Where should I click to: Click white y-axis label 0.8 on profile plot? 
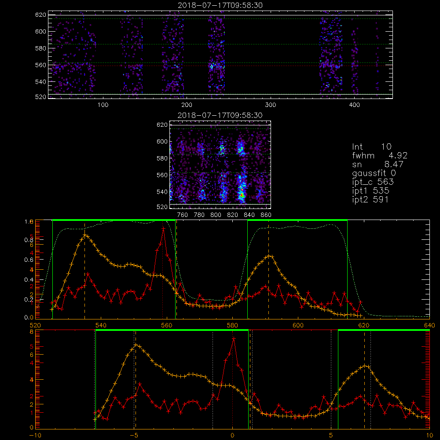[29, 240]
